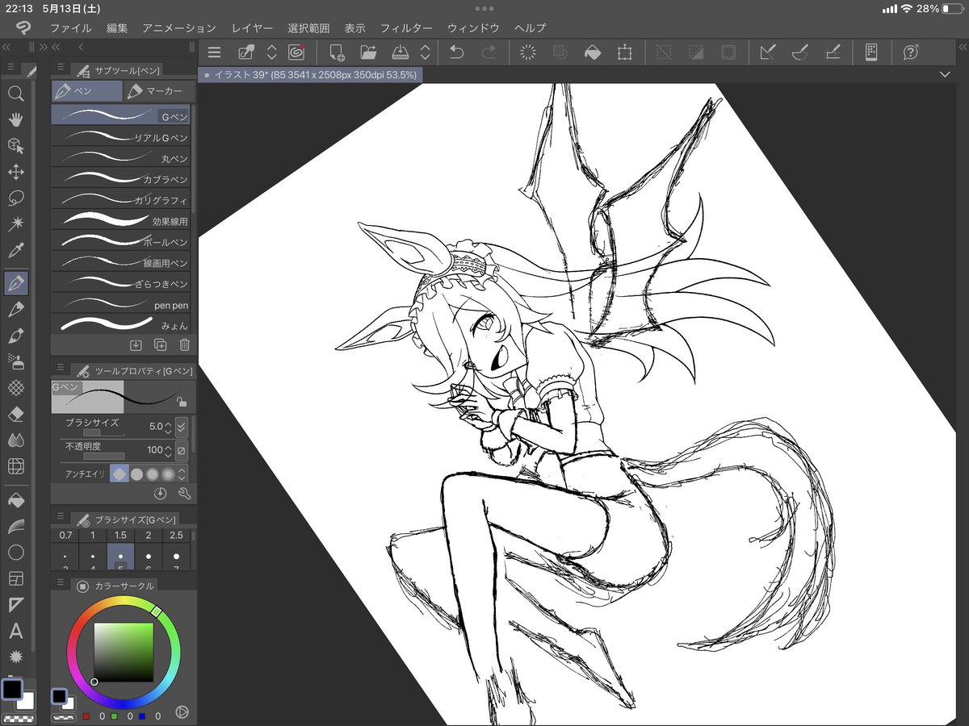Viewport: 969px width, 726px height.
Task: Toggle the color circle mode button
Action: pyautogui.click(x=82, y=586)
